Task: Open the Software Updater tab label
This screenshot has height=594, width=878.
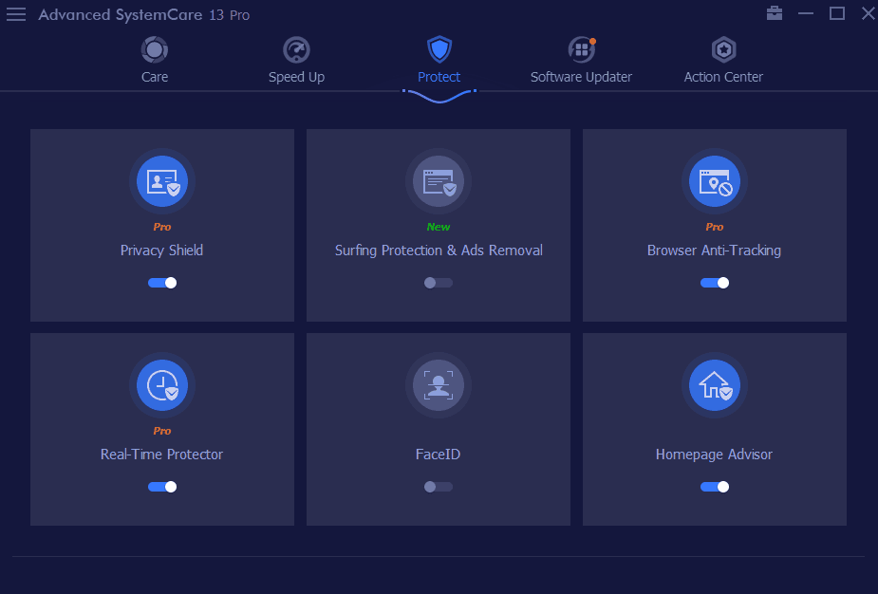Action: [x=581, y=77]
